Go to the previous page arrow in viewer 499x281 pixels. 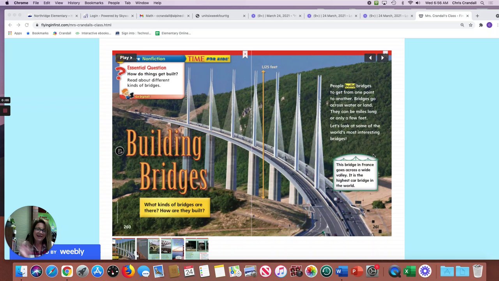(x=370, y=58)
